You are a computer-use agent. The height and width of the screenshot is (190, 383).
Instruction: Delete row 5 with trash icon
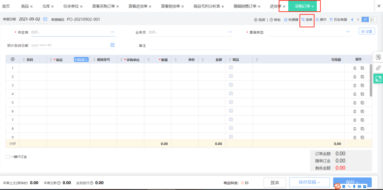click(355, 103)
